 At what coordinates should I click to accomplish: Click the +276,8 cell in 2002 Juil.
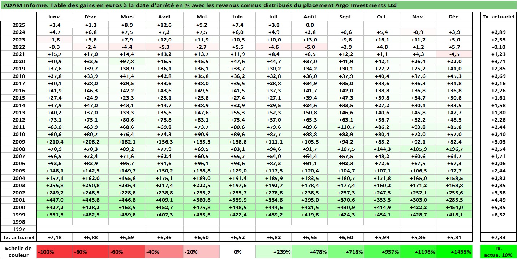[x=273, y=193]
